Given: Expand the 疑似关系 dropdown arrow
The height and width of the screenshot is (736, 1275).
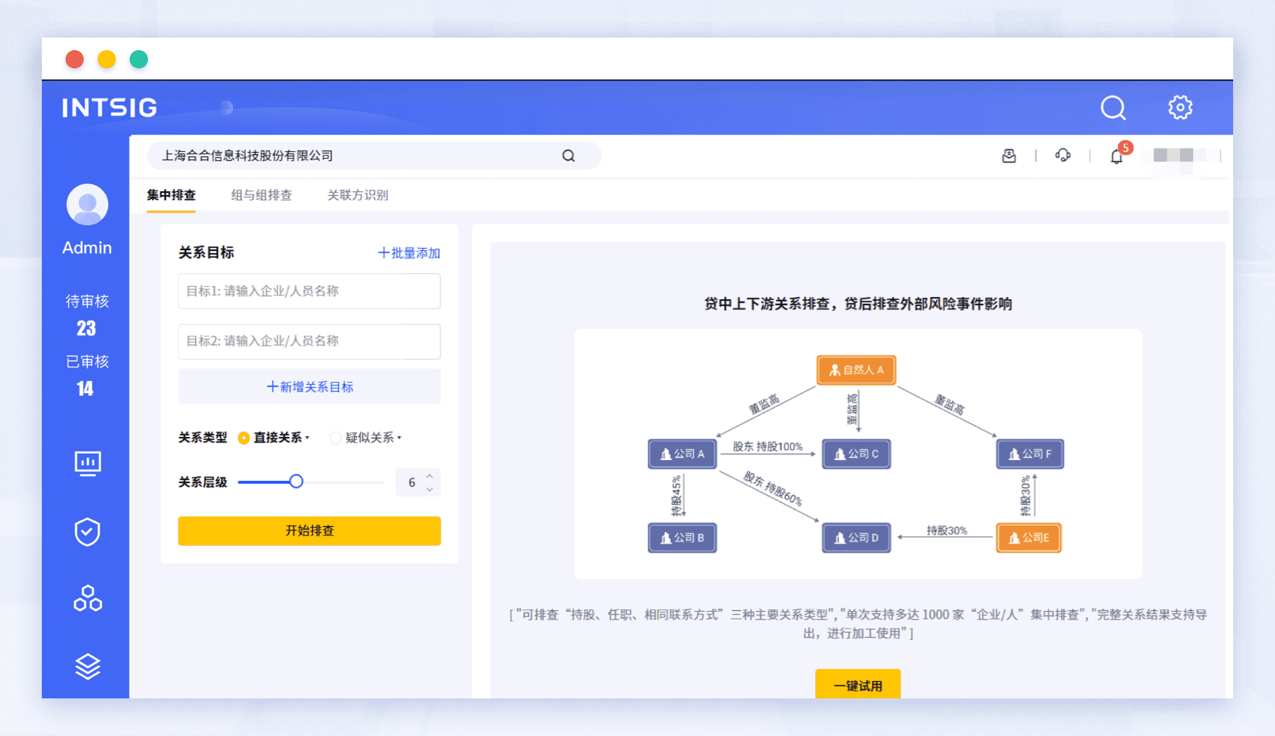Looking at the screenshot, I should coord(399,438).
